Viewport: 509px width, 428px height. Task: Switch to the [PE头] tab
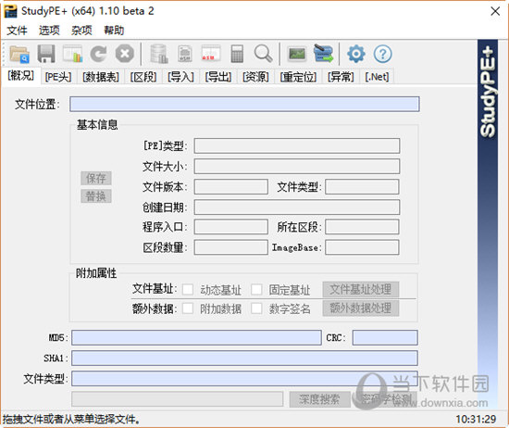58,77
